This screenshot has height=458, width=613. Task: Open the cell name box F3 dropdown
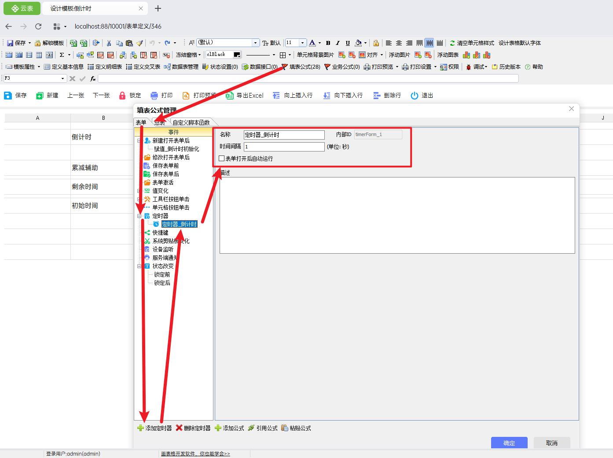(62, 78)
